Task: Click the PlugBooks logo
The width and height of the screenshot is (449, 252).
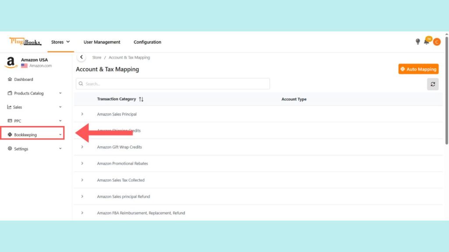Action: click(x=25, y=42)
